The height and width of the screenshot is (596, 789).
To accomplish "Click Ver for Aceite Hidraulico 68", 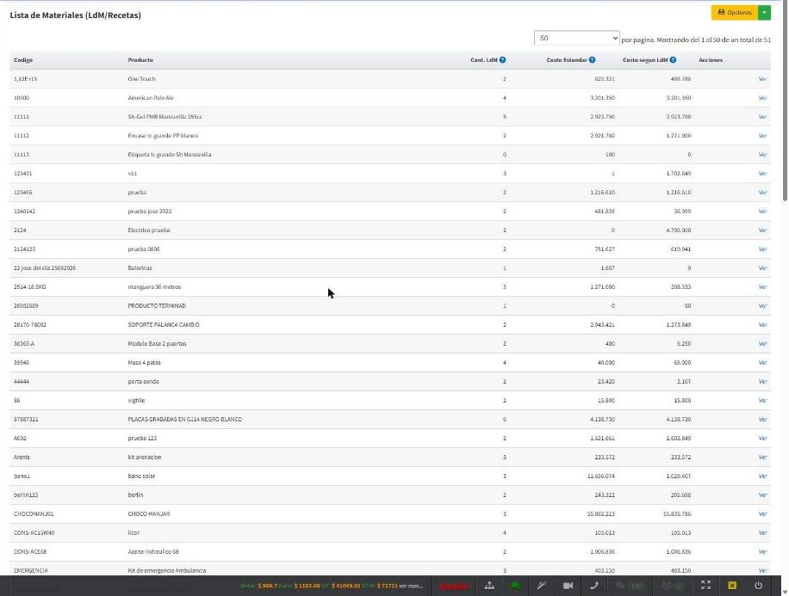I will pyautogui.click(x=762, y=552).
